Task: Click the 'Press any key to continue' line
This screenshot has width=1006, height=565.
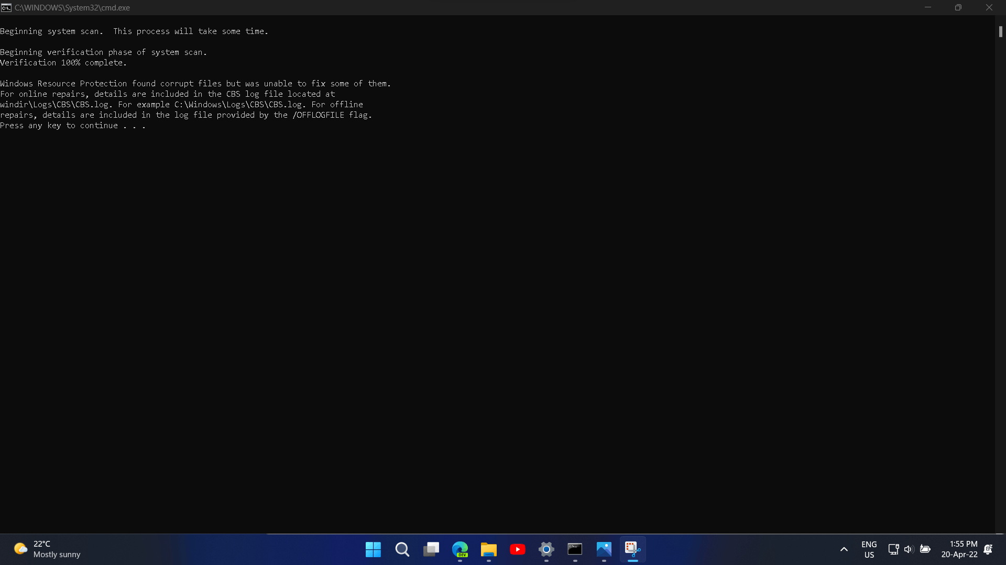Action: pyautogui.click(x=73, y=126)
